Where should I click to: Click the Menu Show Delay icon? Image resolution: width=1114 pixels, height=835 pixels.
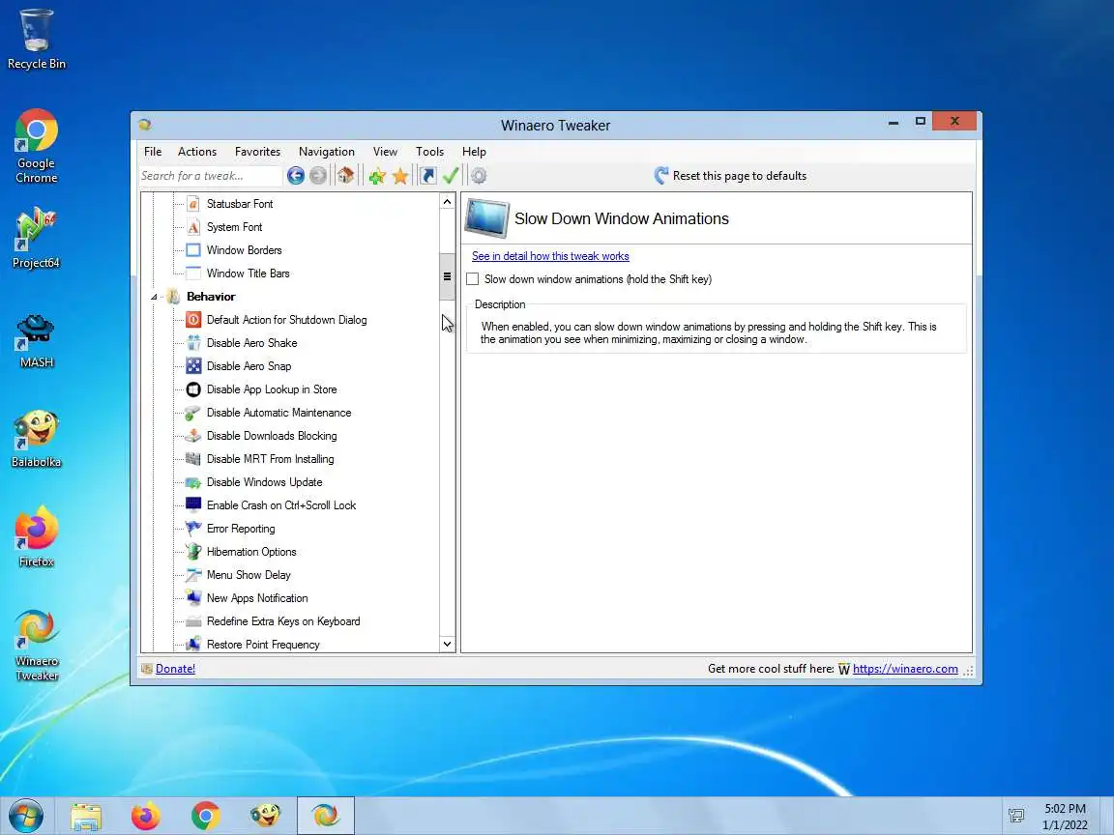193,575
